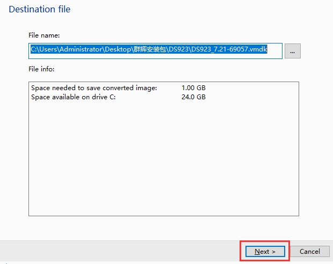
Task: Click the "Desktop" segment of the path
Action: coord(114,50)
